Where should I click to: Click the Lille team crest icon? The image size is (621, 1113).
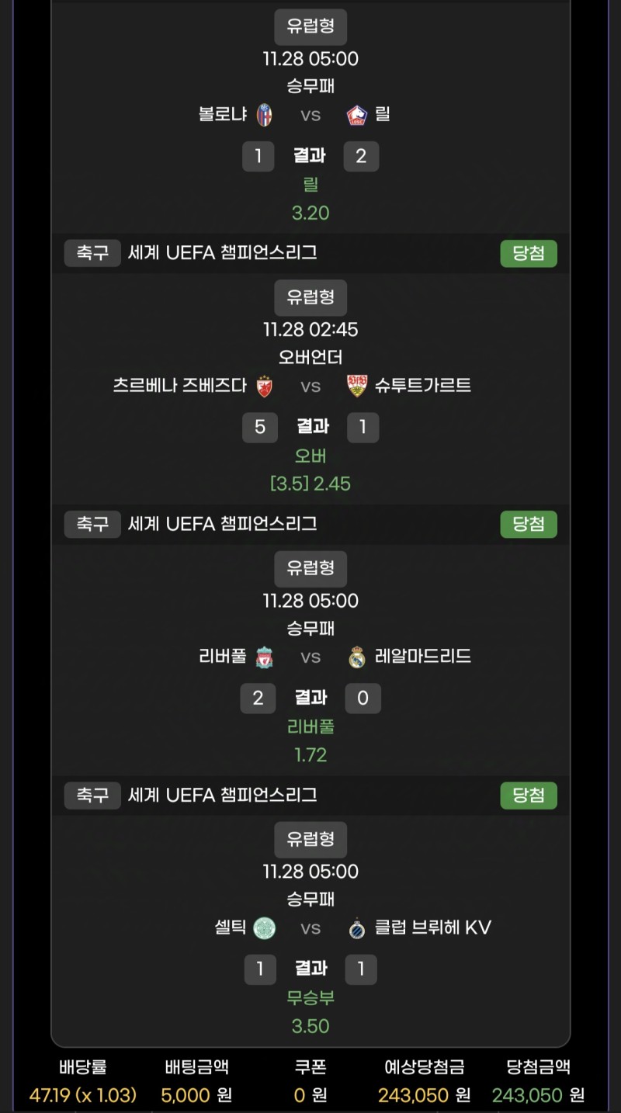click(356, 115)
